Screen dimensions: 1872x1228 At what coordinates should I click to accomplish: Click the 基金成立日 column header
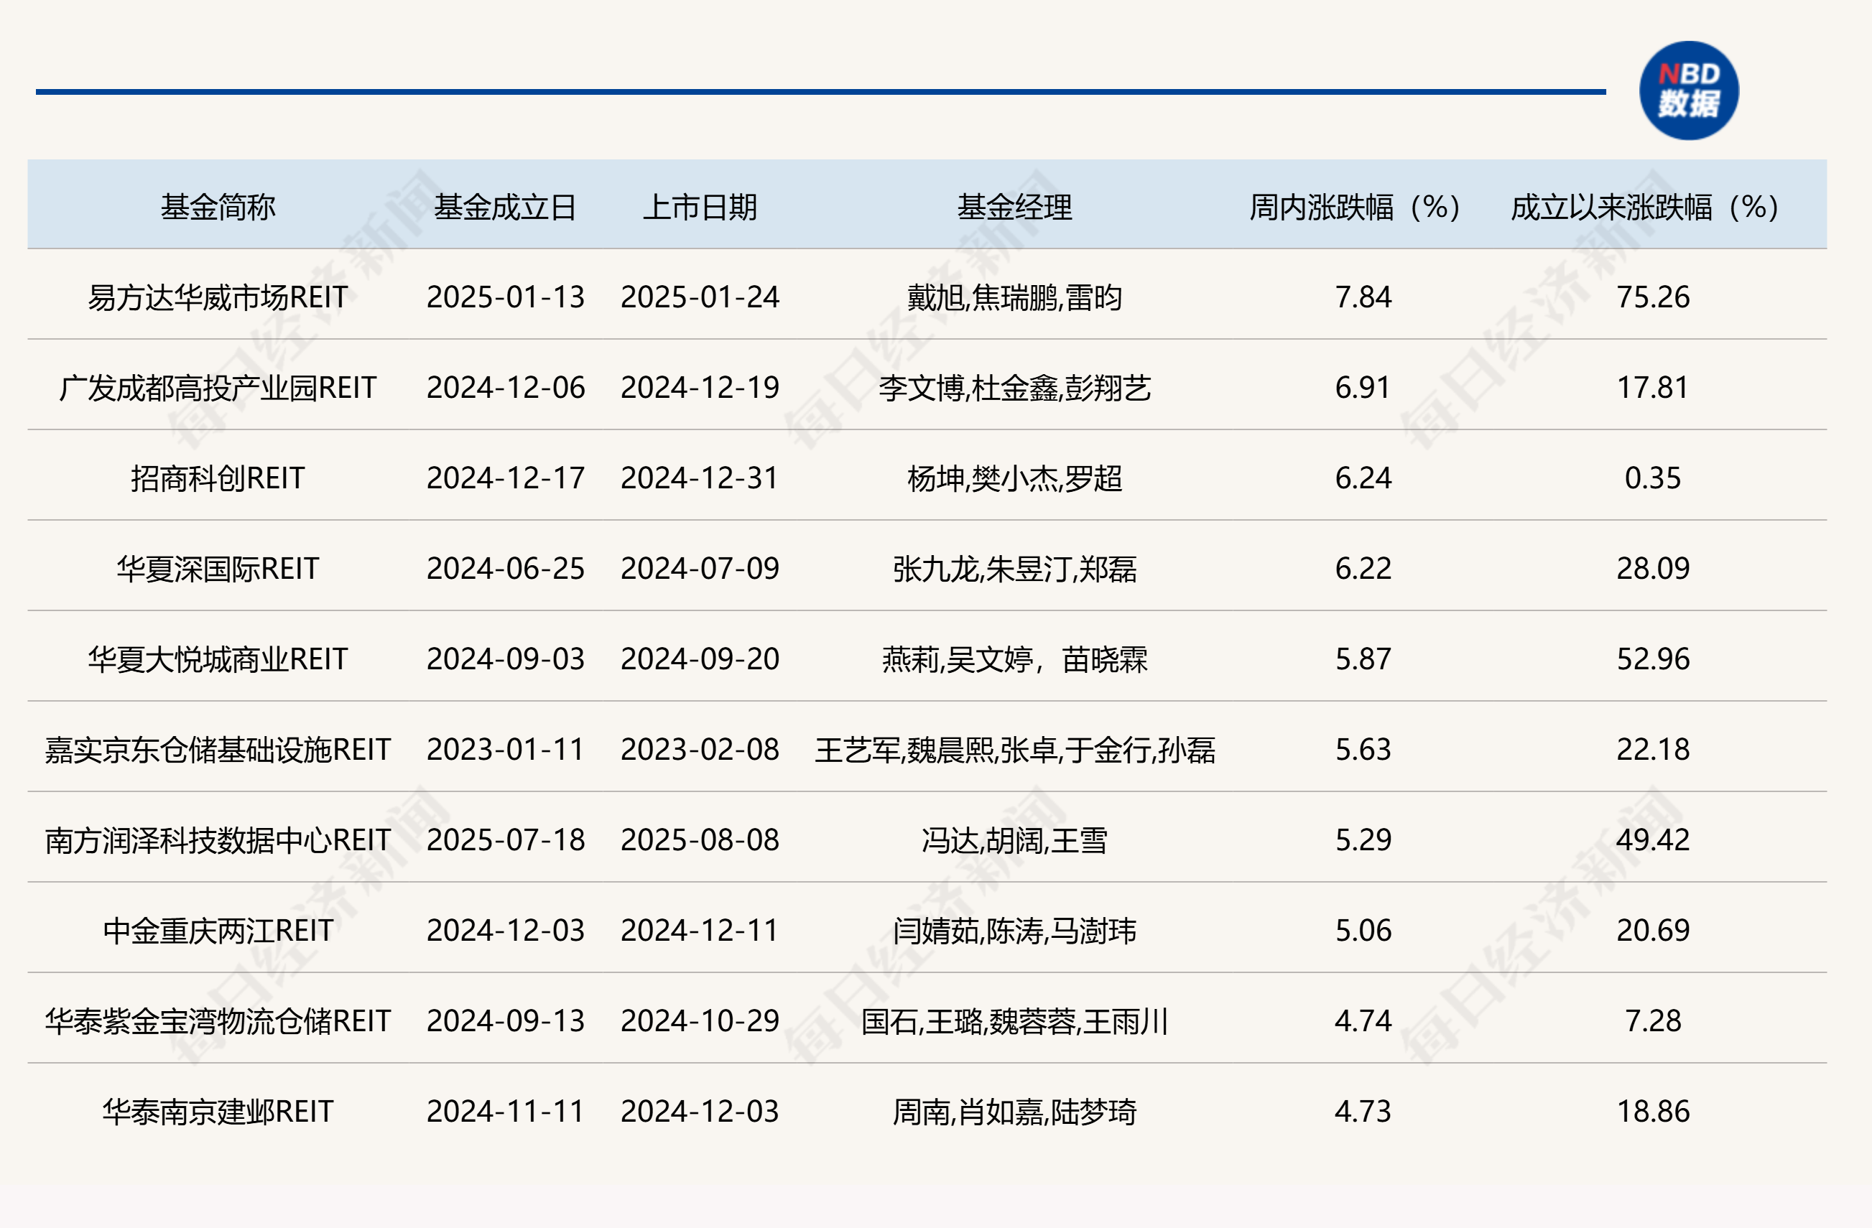(x=505, y=207)
